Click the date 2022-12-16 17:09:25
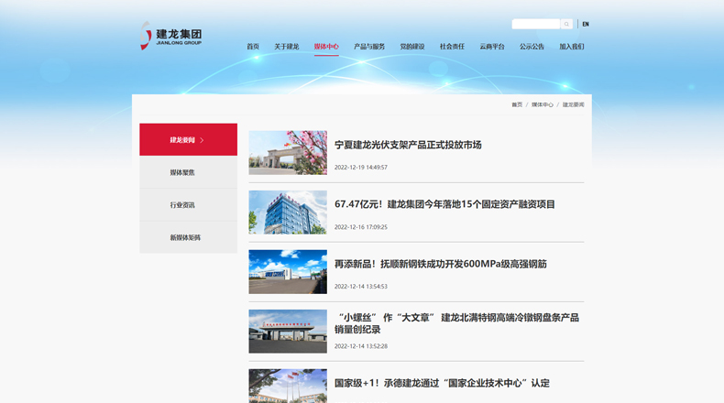724x403 pixels. pyautogui.click(x=360, y=227)
